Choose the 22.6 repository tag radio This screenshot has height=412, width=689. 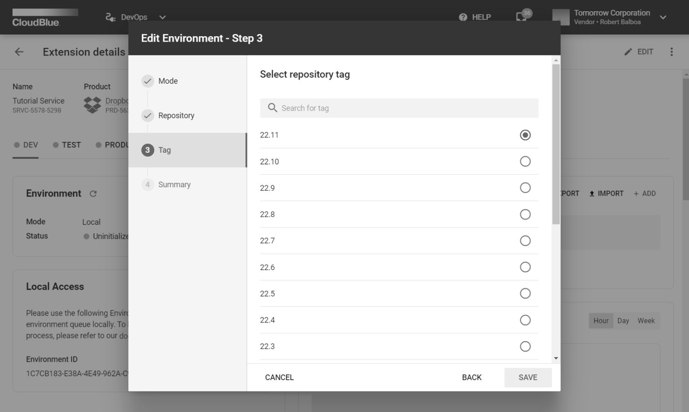pyautogui.click(x=525, y=267)
